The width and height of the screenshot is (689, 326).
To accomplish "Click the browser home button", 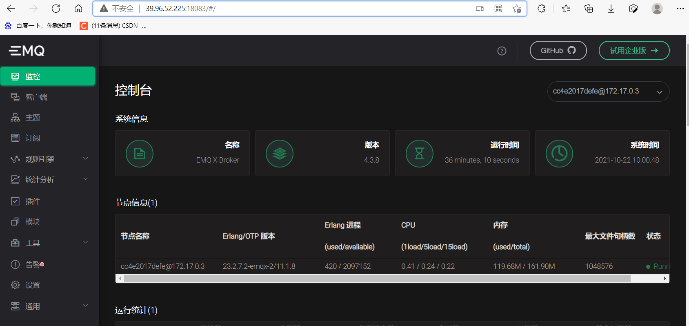I will 78,9.
